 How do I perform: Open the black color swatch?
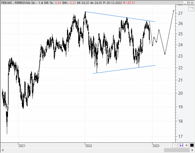(x=192, y=145)
